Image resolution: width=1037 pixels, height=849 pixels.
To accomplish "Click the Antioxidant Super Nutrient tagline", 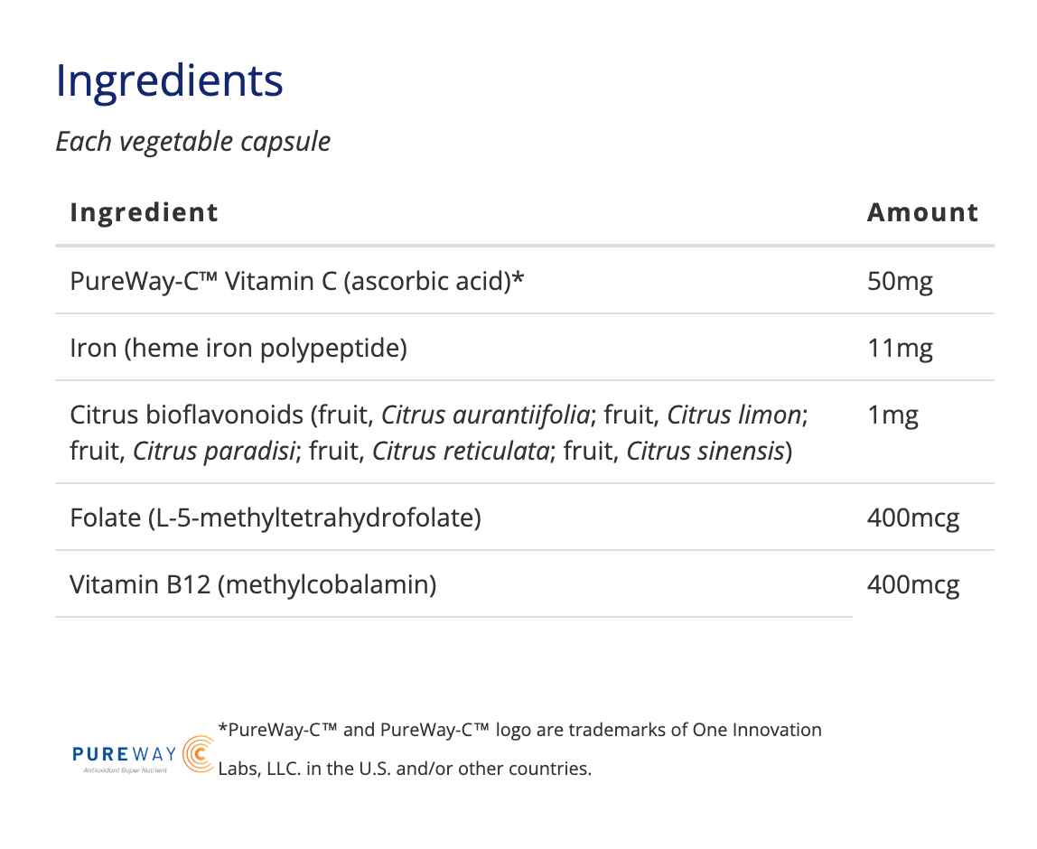I will tap(125, 770).
